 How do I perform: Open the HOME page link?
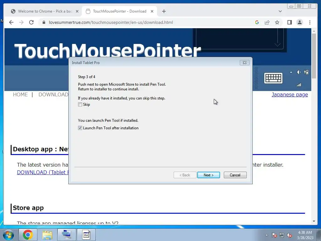[x=20, y=94]
